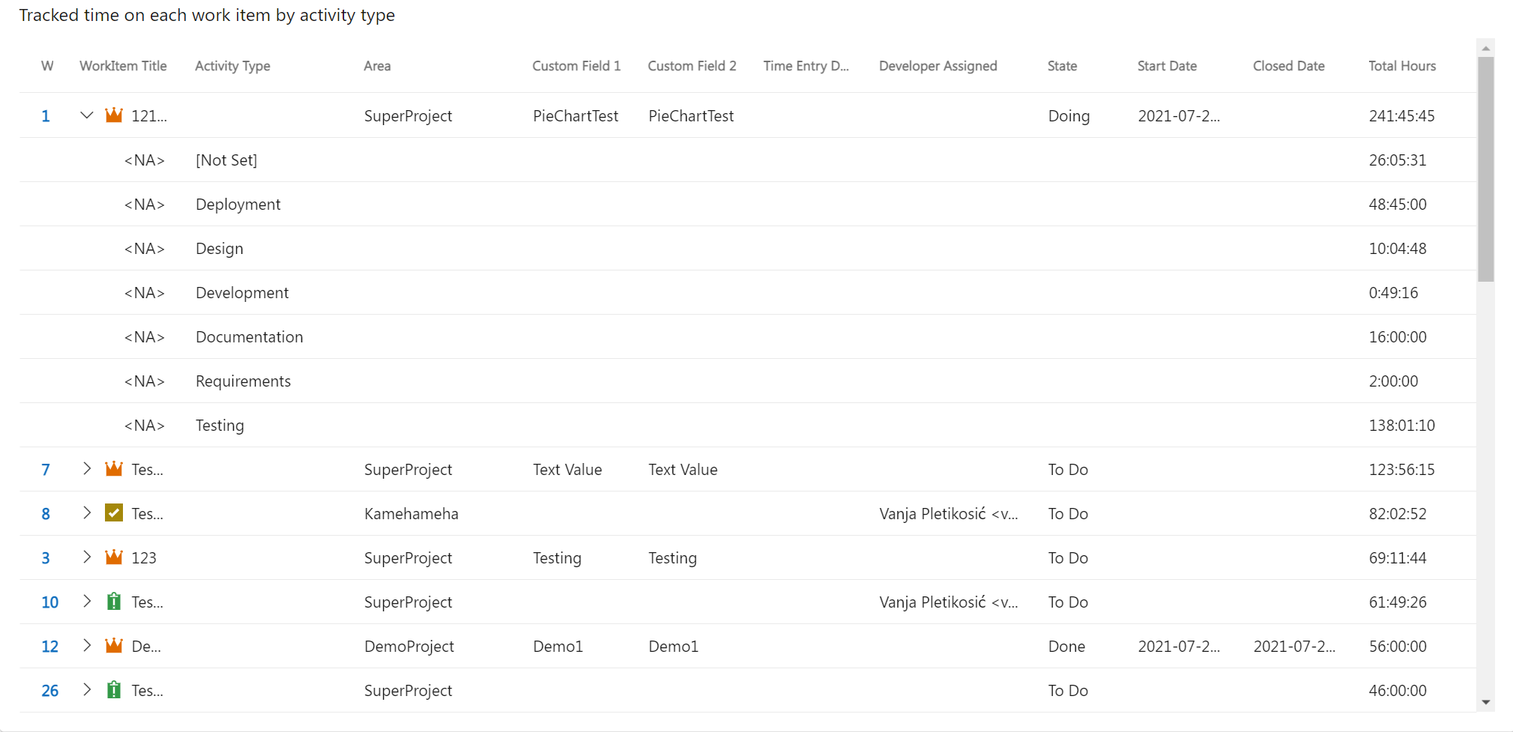Image resolution: width=1513 pixels, height=732 pixels.
Task: Click Vanja Pletikosić in row 10
Action: coord(948,602)
